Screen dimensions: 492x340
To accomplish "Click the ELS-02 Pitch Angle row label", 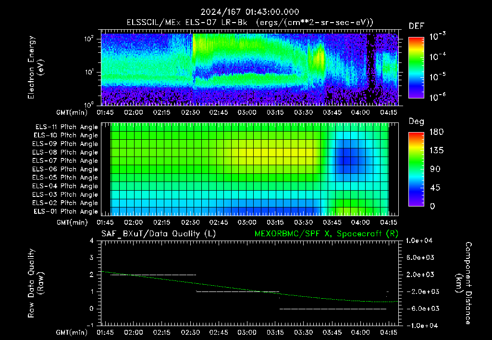I will point(65,203).
